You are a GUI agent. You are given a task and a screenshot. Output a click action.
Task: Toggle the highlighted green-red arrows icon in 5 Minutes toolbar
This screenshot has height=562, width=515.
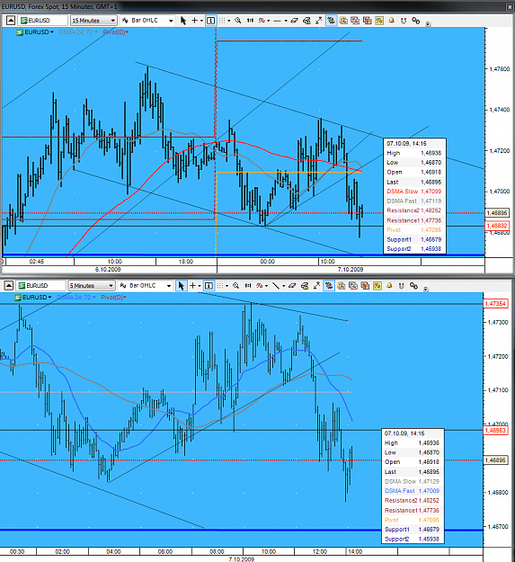click(329, 286)
